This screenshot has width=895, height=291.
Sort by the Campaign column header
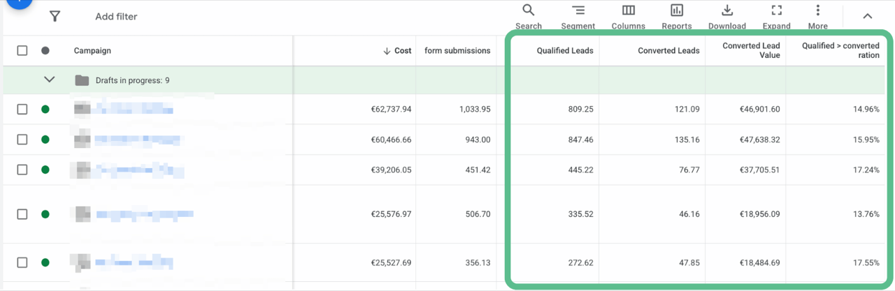click(x=92, y=50)
